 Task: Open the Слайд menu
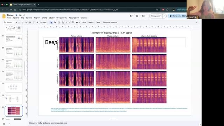tap(44, 18)
